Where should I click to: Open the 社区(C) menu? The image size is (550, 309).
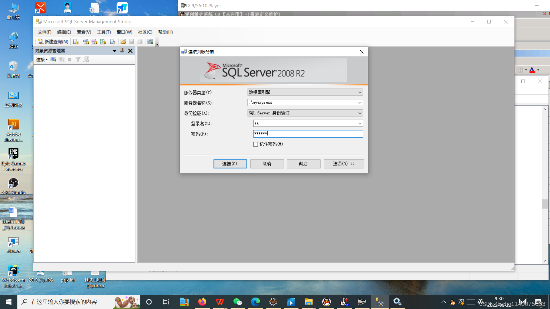(145, 32)
